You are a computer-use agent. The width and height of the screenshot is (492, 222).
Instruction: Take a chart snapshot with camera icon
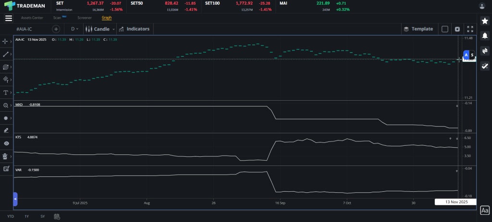[x=457, y=29]
